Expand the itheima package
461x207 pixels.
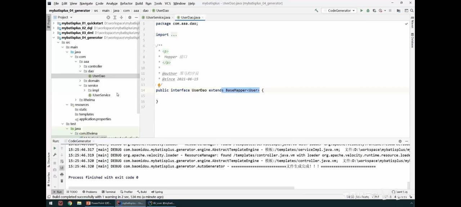click(76, 100)
